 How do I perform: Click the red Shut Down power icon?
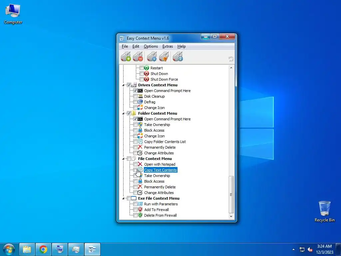[x=147, y=73]
